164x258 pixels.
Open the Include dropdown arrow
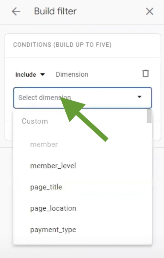[42, 74]
